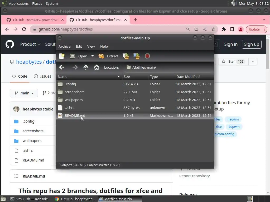Expand the Chrome tab search chevron
The width and height of the screenshot is (270, 202).
(264, 20)
